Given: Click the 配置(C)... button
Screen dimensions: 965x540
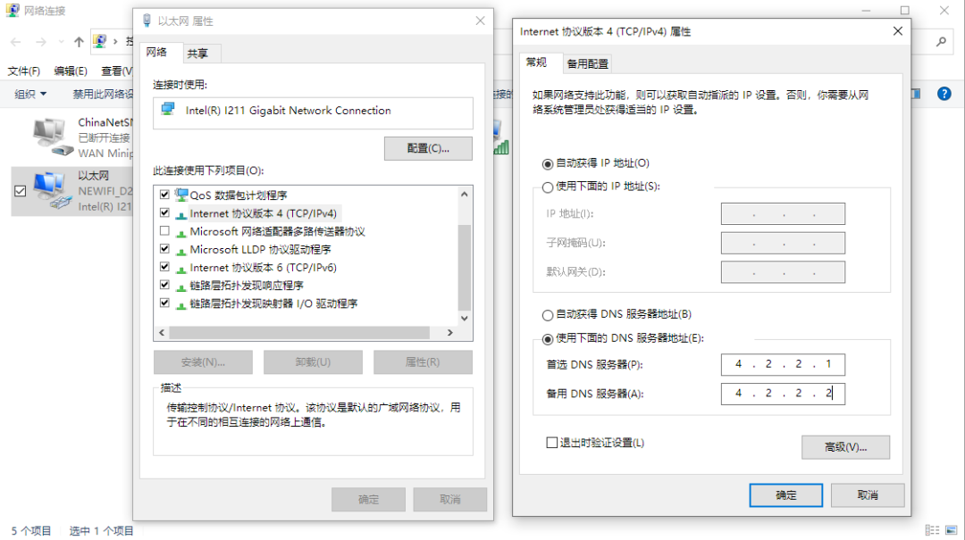Looking at the screenshot, I should coord(428,148).
